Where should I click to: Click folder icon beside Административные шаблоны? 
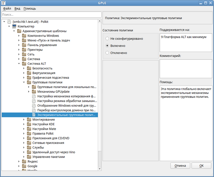tap(19, 31)
